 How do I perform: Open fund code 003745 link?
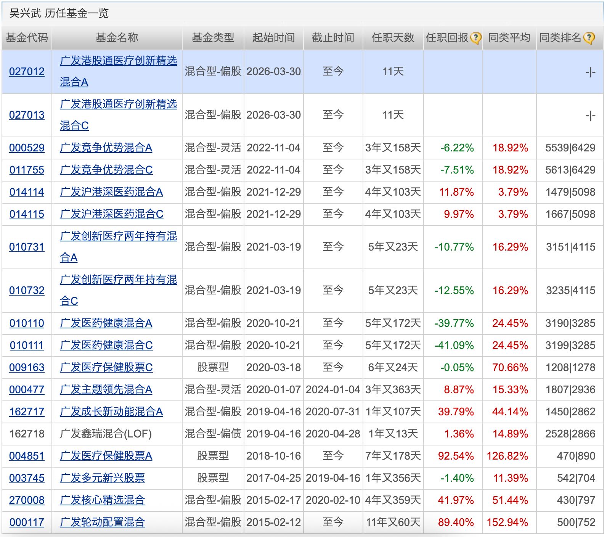coord(27,478)
